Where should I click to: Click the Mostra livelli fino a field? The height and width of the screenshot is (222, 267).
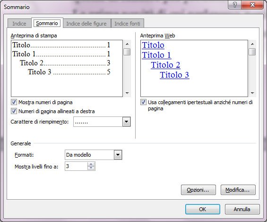point(76,166)
